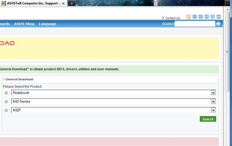232x146 pixels.
Task: Click the cube icon beside K42F
Action: (x=6, y=110)
